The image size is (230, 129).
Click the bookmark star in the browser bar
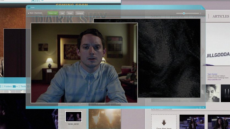(33, 1)
